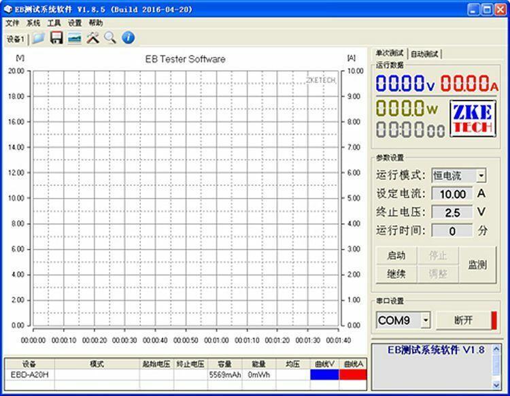This screenshot has height=396, width=510.
Task: Click the floppy disk save icon
Action: point(56,38)
